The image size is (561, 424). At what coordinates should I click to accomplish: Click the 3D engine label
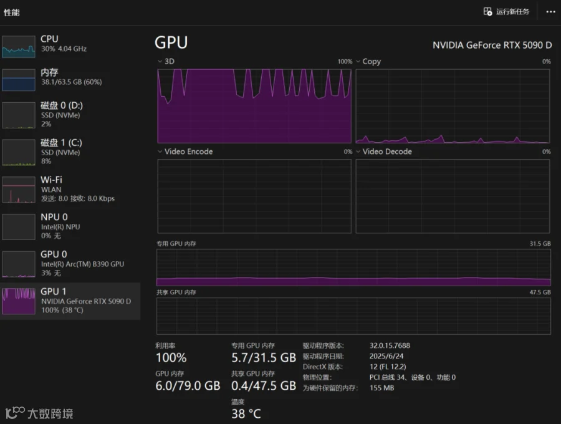[170, 62]
